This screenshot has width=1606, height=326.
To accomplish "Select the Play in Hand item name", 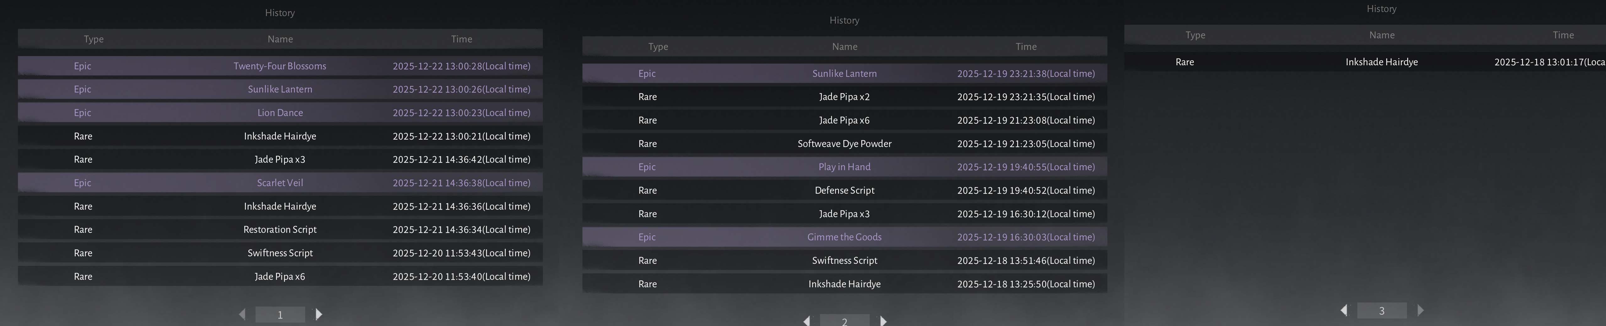I will (x=845, y=167).
